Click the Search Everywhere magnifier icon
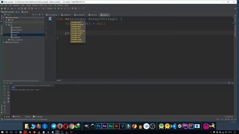Viewport: 239px width, 134px height. pyautogui.click(x=235, y=9)
